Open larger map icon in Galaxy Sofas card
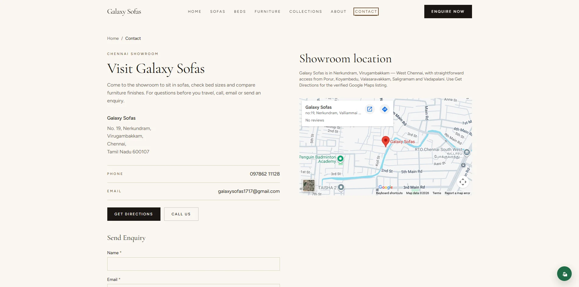579x287 pixels. pos(370,109)
